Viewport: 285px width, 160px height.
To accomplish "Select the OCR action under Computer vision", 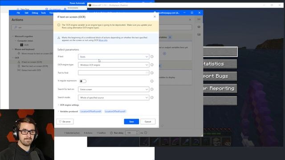I will [x=24, y=45].
